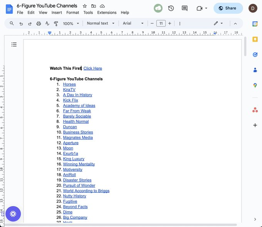Redo the last action
Image resolution: width=262 pixels, height=227 pixels.
30,24
